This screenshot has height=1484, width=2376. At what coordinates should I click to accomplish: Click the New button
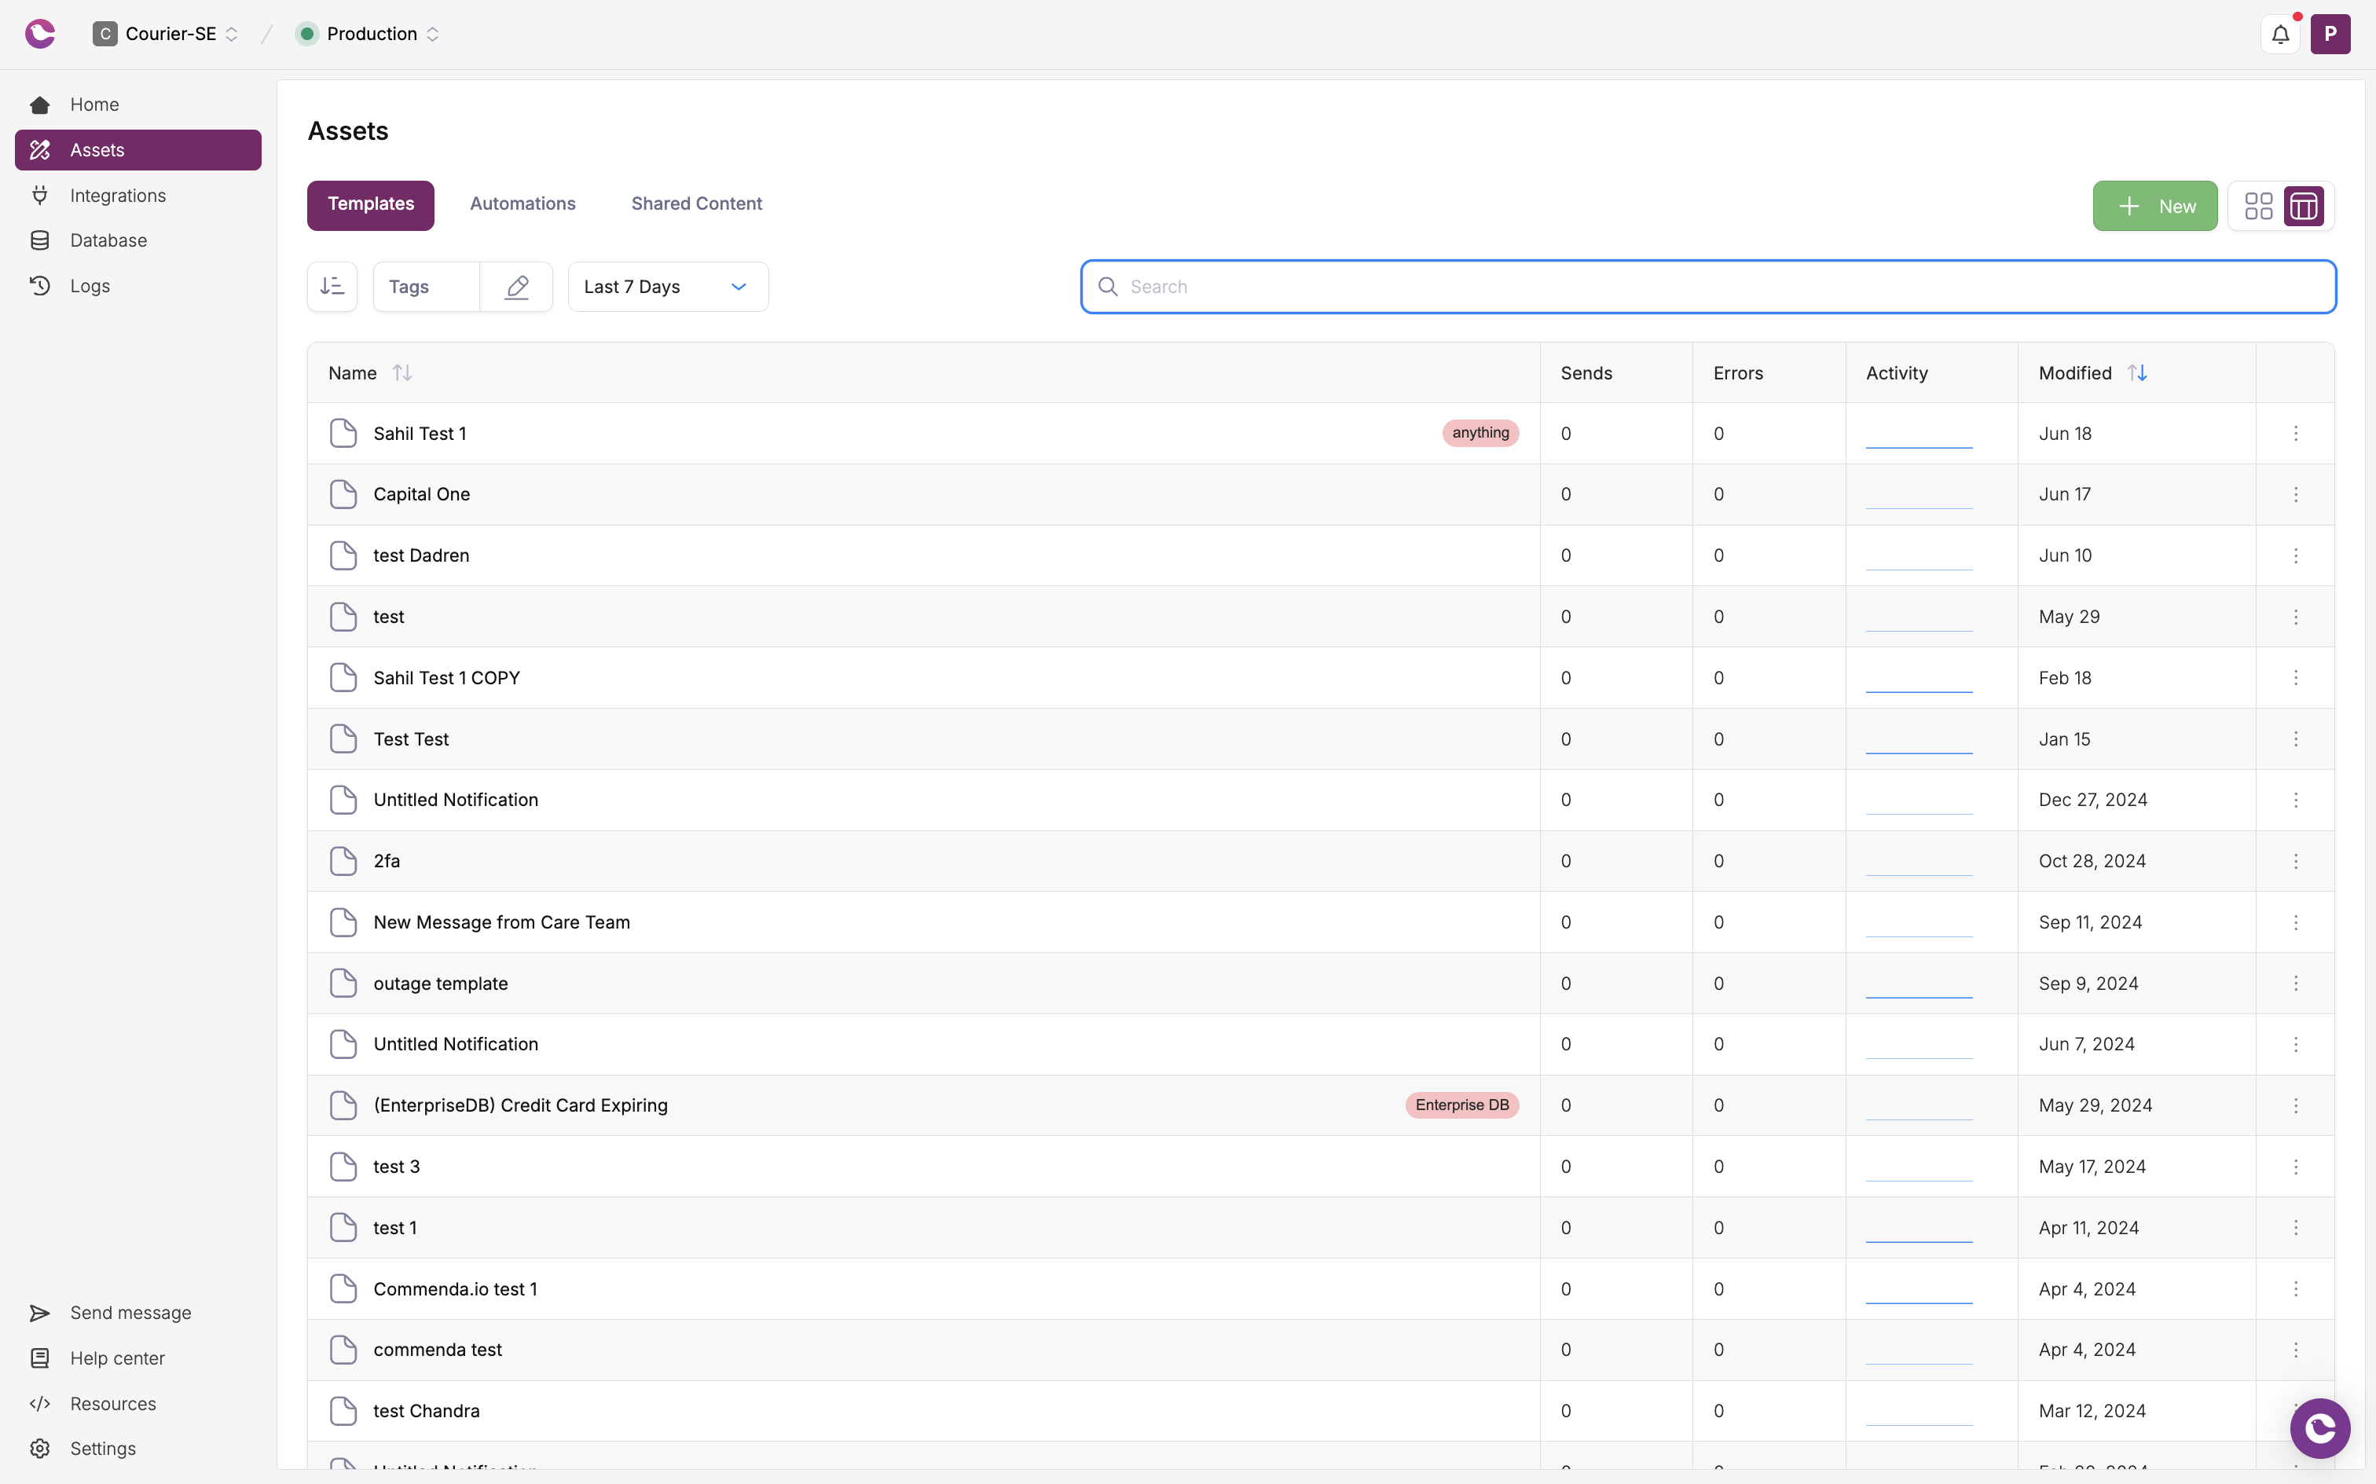2154,205
